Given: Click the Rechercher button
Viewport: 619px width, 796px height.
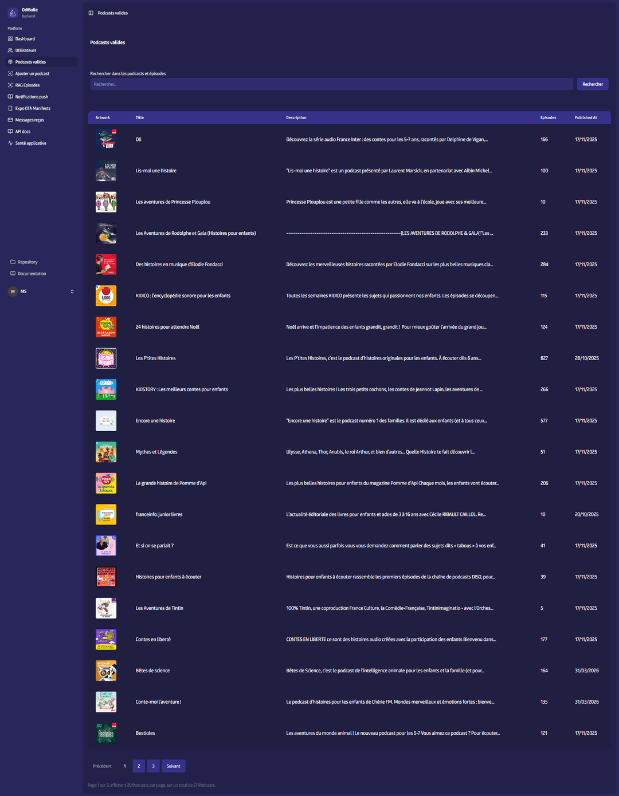Looking at the screenshot, I should (x=593, y=84).
